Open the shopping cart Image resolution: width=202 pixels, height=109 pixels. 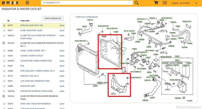pyautogui.click(x=156, y=3)
